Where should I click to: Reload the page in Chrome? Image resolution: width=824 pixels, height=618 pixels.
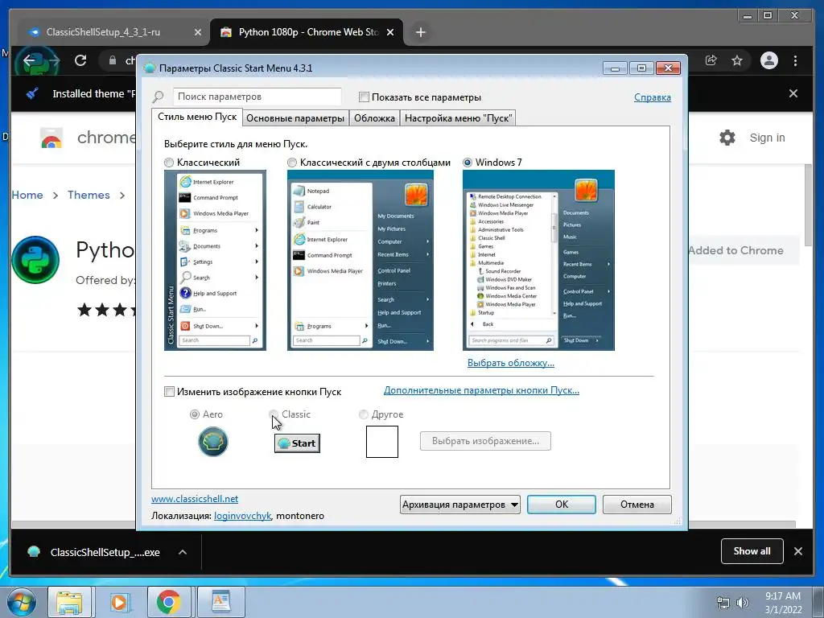pos(80,60)
